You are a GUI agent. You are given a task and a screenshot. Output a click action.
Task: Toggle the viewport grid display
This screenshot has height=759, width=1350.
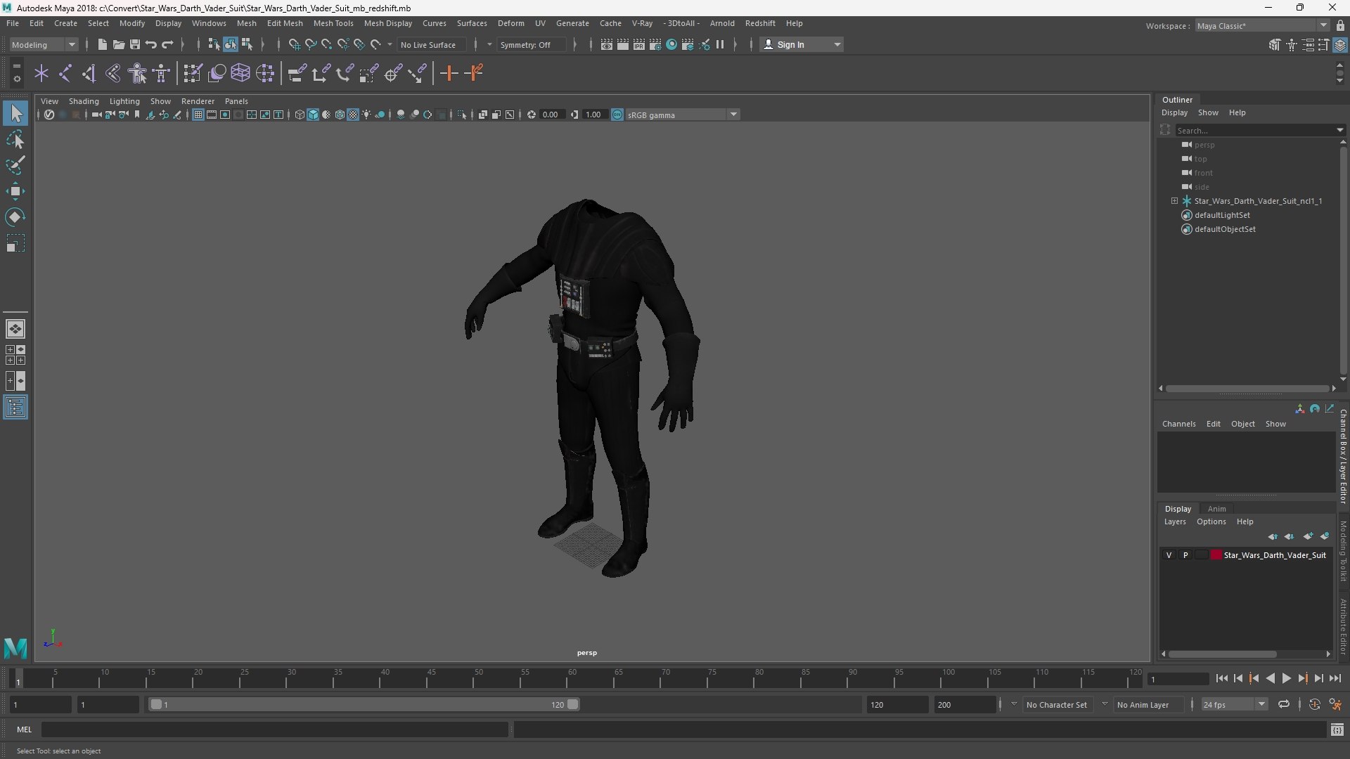tap(198, 115)
